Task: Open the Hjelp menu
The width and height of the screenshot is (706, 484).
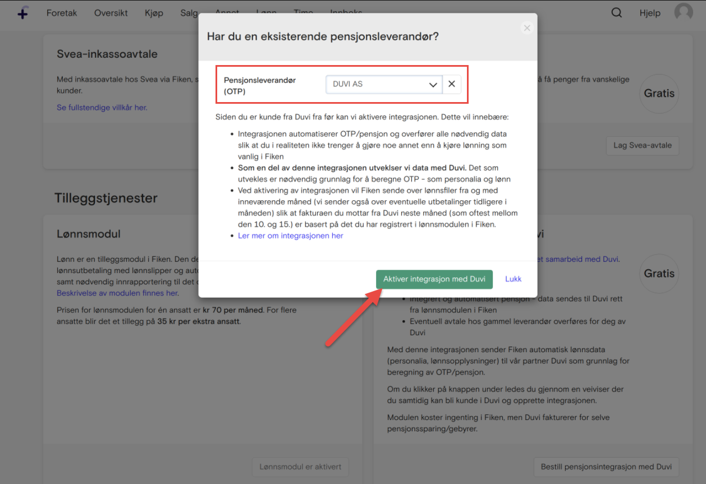Action: [650, 13]
